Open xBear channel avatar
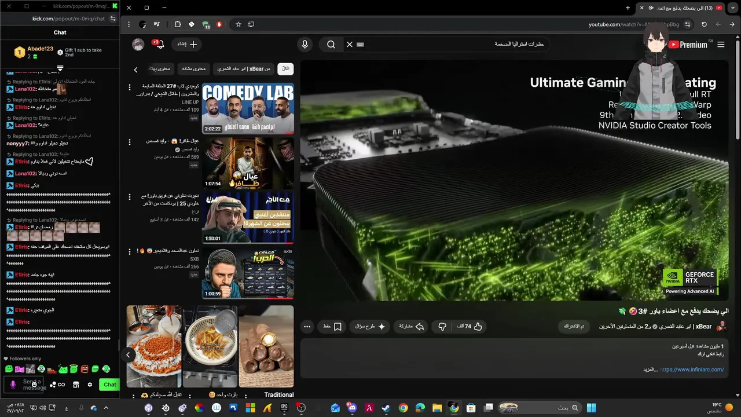Image resolution: width=741 pixels, height=417 pixels. (721, 327)
